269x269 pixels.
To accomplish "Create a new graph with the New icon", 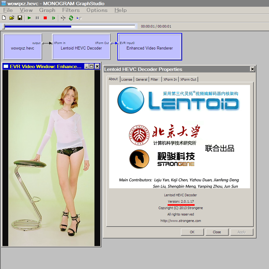I will pyautogui.click(x=4, y=18).
